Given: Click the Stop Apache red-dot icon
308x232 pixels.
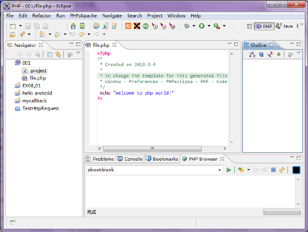Looking at the screenshot, I should click(x=163, y=26).
